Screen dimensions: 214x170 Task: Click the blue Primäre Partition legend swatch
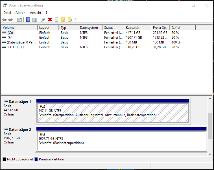36,159
